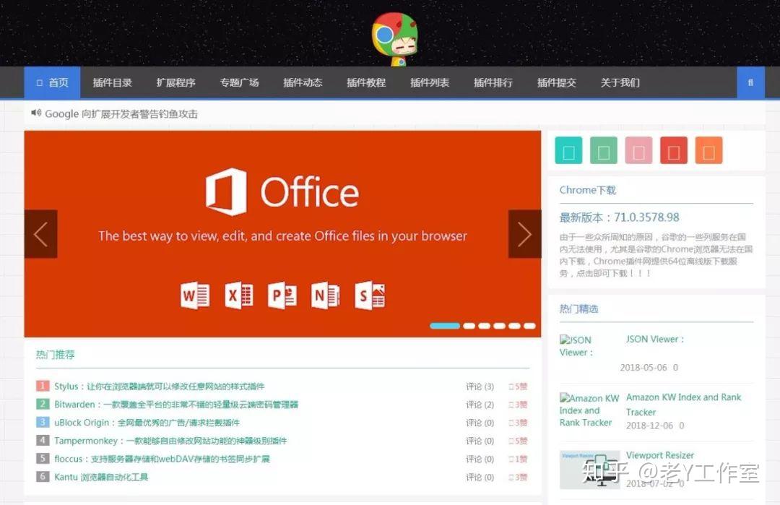Click the Viewport Resizer thumbnail

point(590,470)
